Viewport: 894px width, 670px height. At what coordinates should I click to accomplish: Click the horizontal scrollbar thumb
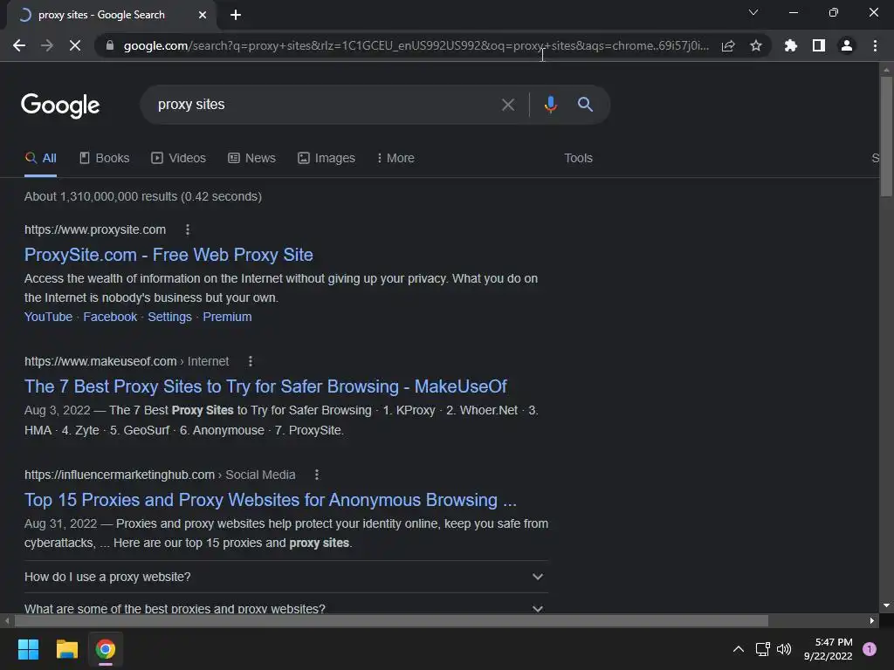coord(391,620)
